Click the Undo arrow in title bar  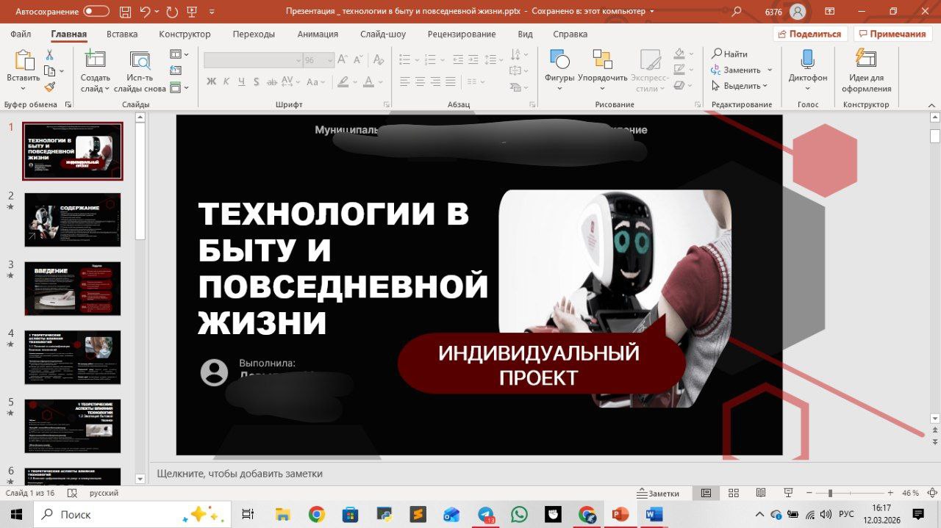(x=145, y=12)
